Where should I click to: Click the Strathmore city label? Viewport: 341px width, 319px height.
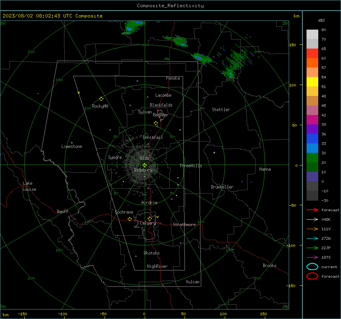point(184,225)
